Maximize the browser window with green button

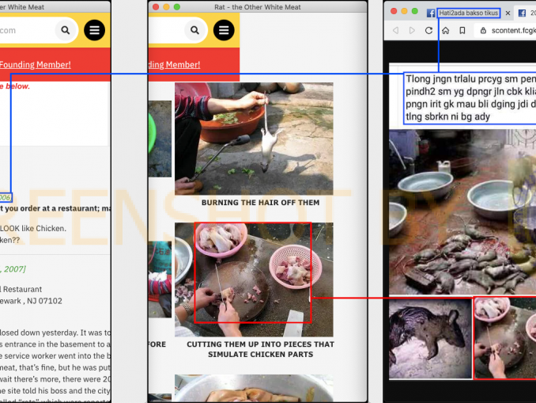[x=414, y=11]
